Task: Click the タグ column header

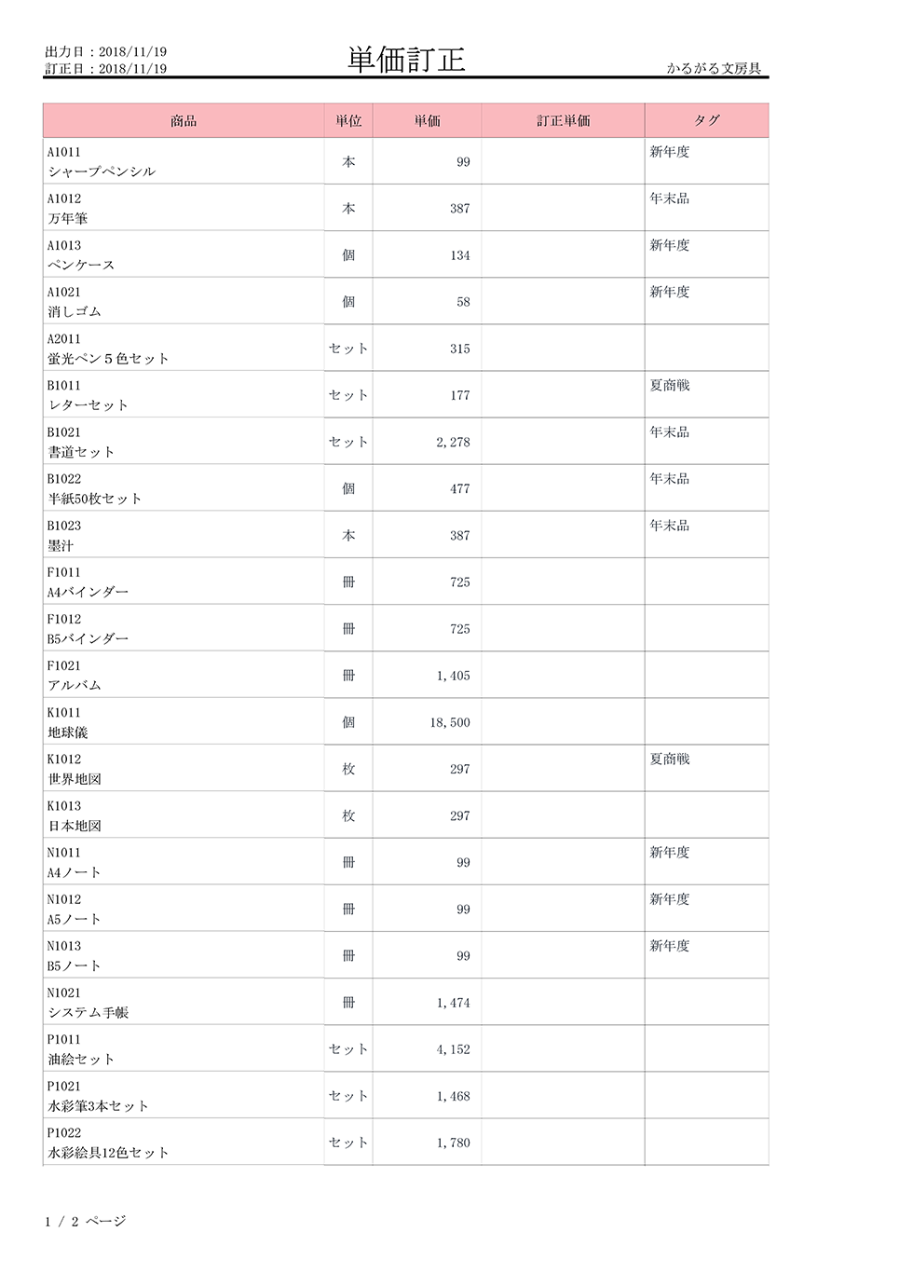Action: pos(706,120)
